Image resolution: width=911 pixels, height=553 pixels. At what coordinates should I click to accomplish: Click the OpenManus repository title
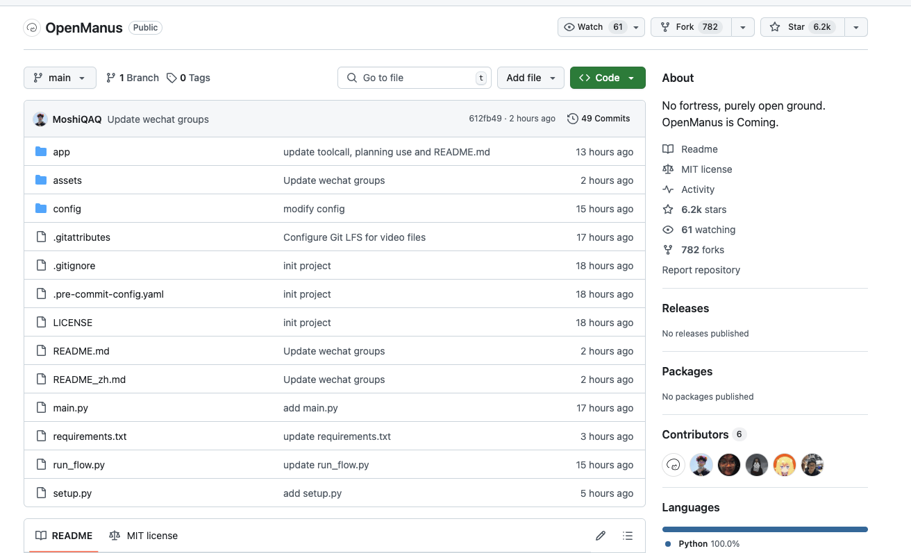click(x=84, y=28)
